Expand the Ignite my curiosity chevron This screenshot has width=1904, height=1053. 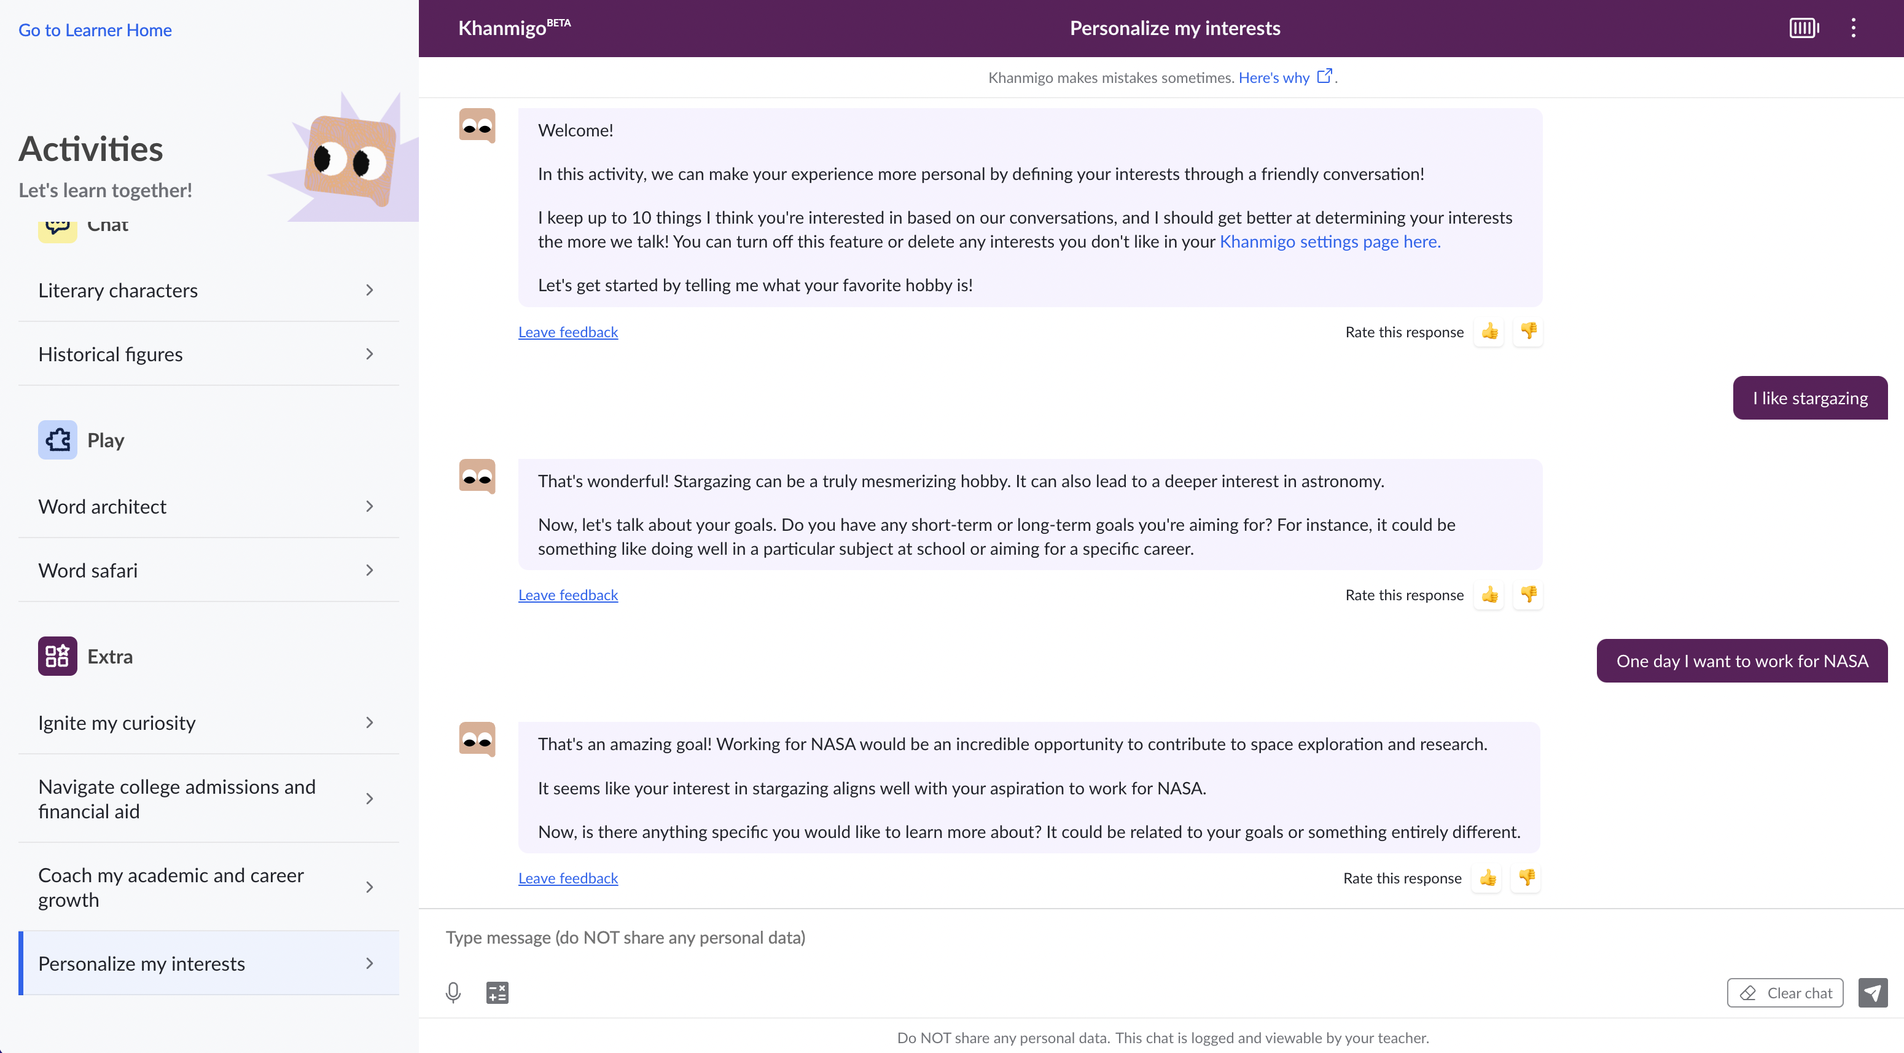point(370,722)
